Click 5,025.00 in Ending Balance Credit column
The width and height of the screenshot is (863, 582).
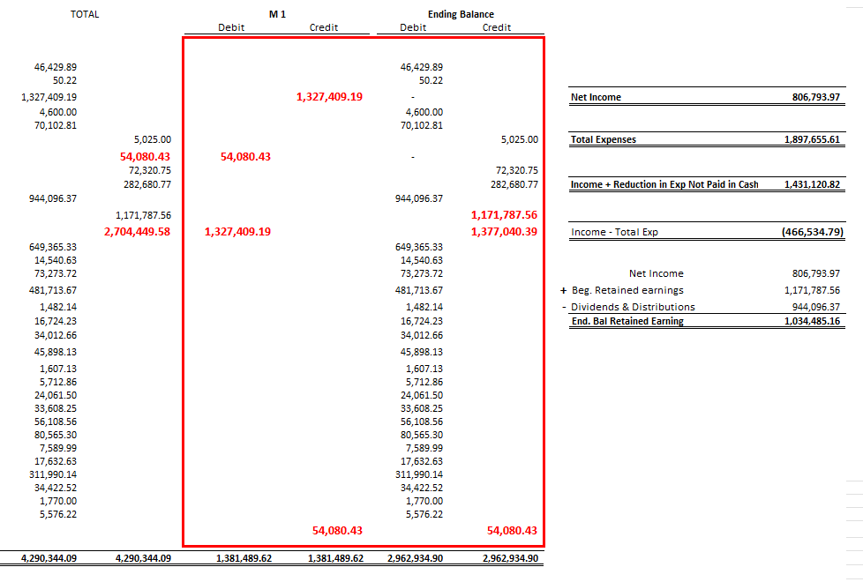click(x=520, y=139)
